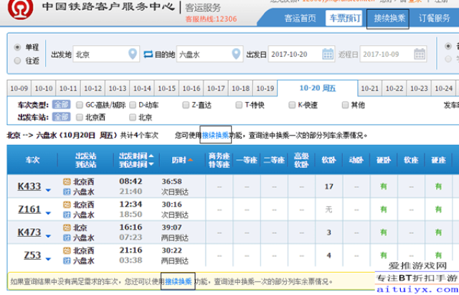The width and height of the screenshot is (459, 295).
Task: Open 车票预订 navigation tab
Action: point(344,18)
